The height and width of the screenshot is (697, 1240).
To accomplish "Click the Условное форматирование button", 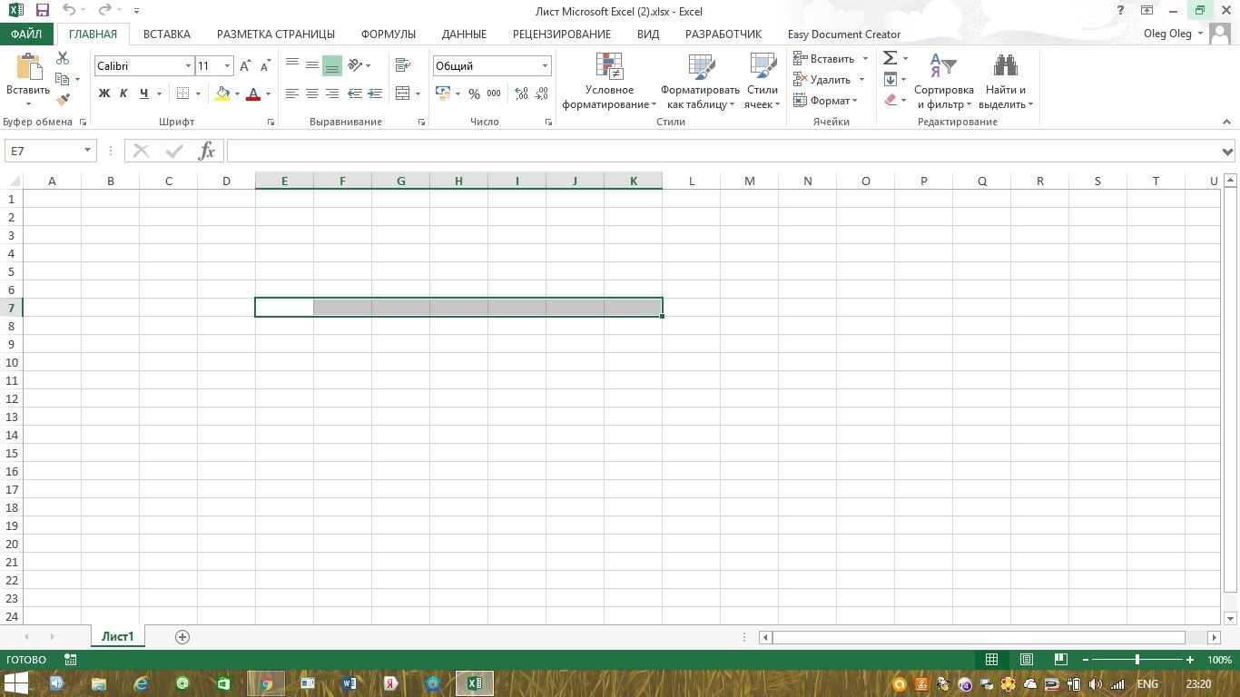I will [609, 81].
